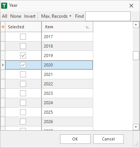
Task: Select the 2023 item cell
Action: [x=67, y=93]
